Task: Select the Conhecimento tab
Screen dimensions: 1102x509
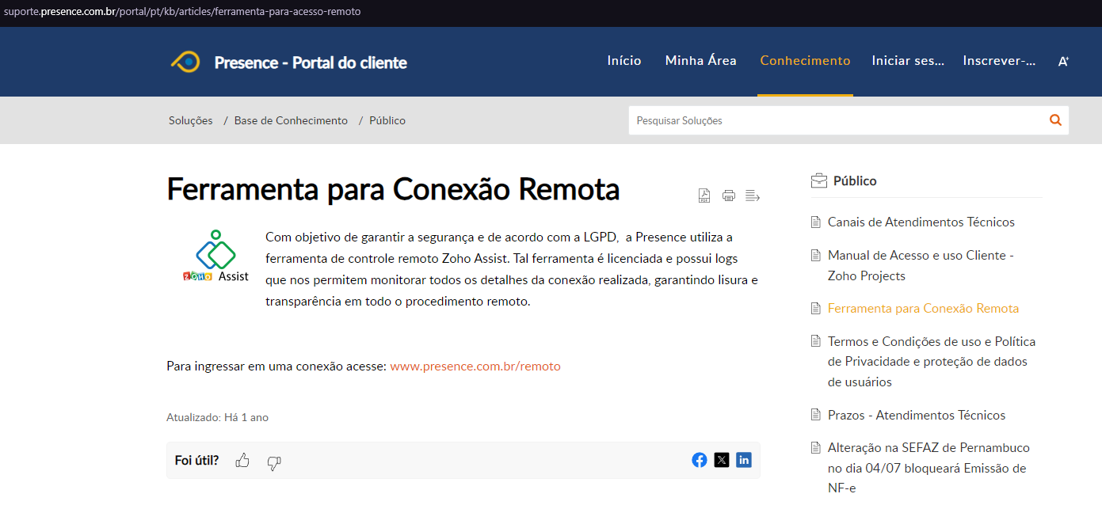Action: point(805,61)
